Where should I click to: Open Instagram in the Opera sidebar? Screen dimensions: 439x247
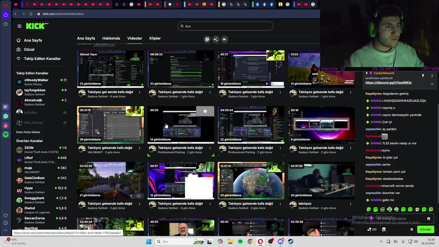click(5, 126)
